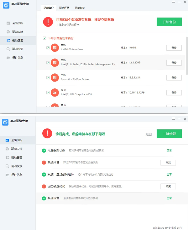The height and width of the screenshot is (230, 188).
Task: Switch to the 驱动还原 tab
Action: (64, 7)
